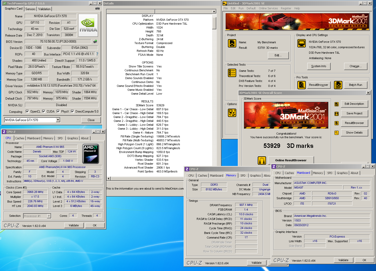Click the floppy icon beside Save Project
The height and width of the screenshot is (271, 376).
coord(337,114)
